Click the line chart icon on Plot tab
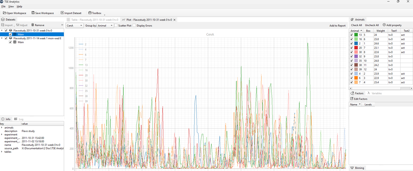 [123, 20]
